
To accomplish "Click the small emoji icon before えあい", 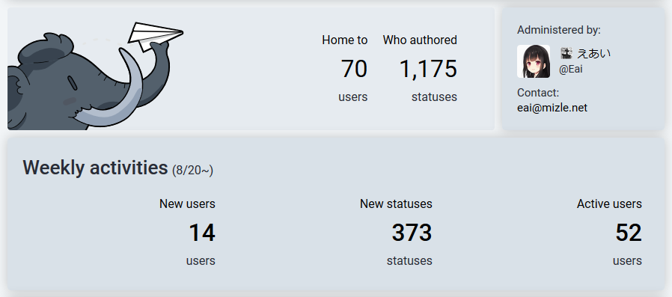I will click(x=566, y=53).
